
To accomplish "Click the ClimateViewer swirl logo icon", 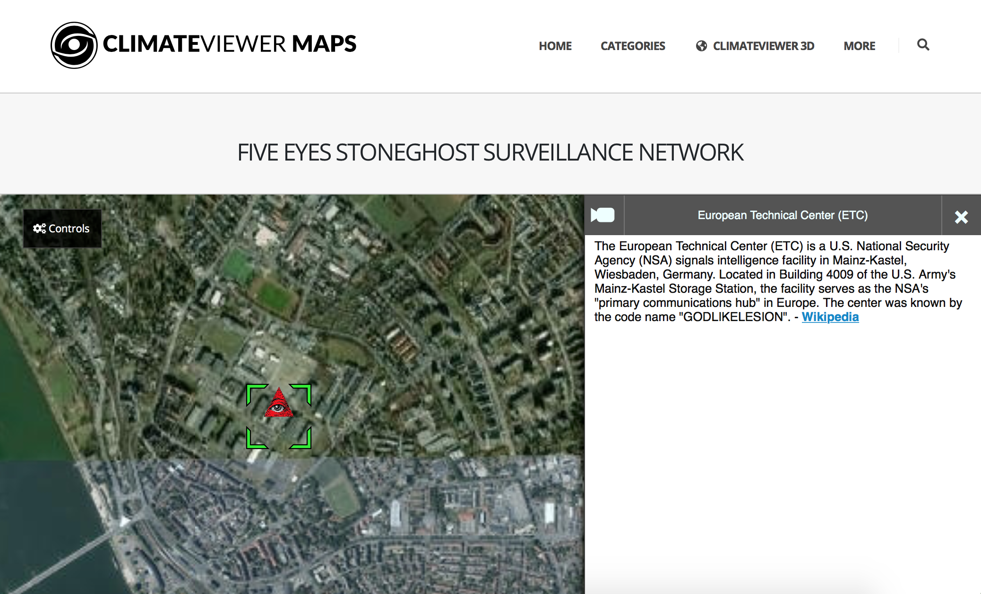I will (74, 45).
